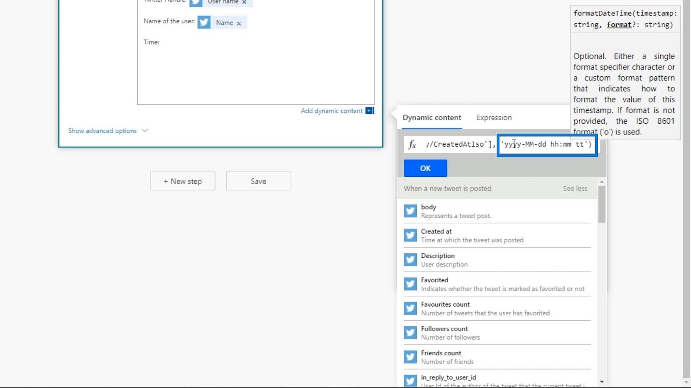Image resolution: width=691 pixels, height=388 pixels.
Task: Click 'format' parameter in tooltip signature
Action: coord(619,25)
